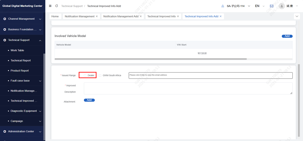Click the hamburger menu collapse icon
This screenshot has height=141, width=303.
pyautogui.click(x=50, y=6)
